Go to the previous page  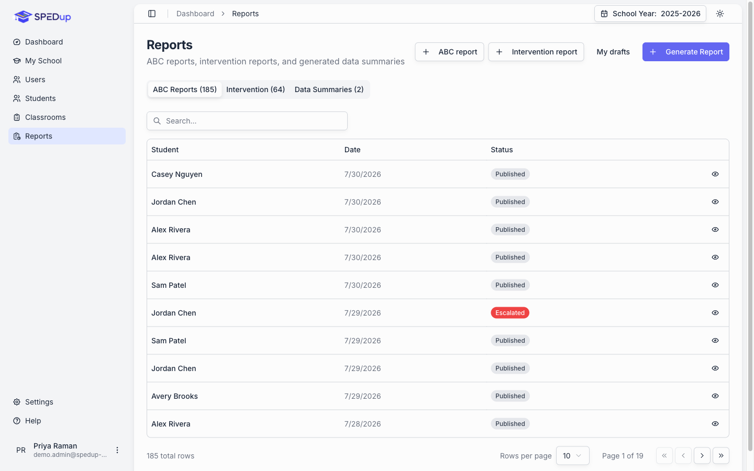coord(683,456)
